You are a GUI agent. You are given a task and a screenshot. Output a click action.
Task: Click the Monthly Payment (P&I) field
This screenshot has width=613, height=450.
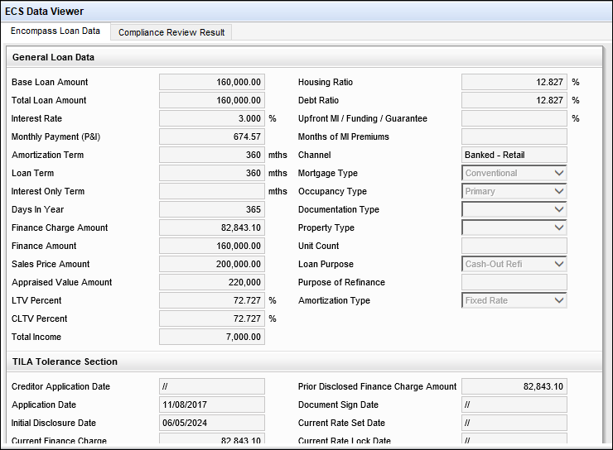point(212,136)
